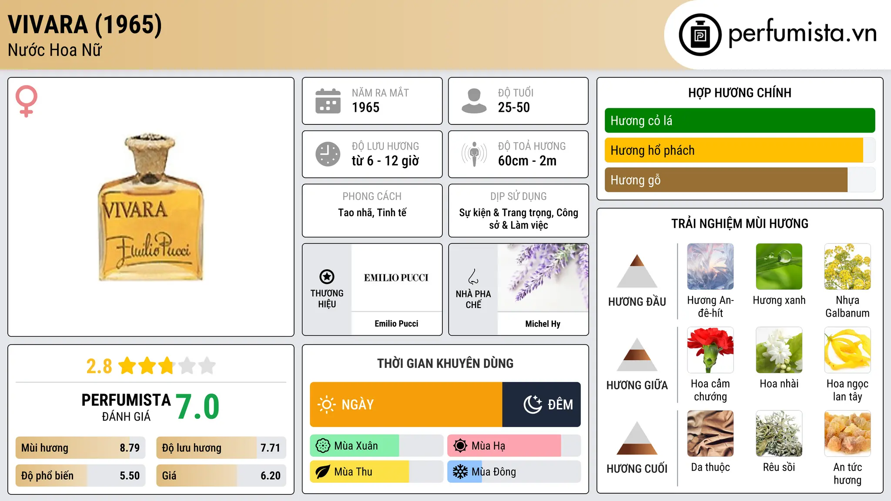Open the An tức hương note image
The width and height of the screenshot is (891, 501).
[847, 434]
